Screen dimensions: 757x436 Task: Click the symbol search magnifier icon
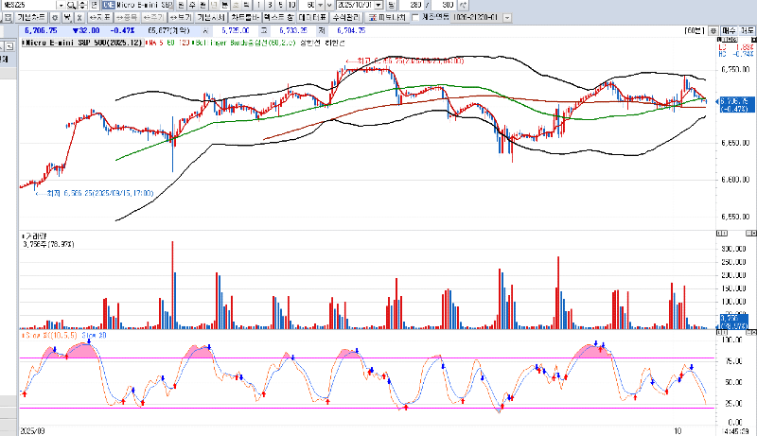click(x=71, y=5)
